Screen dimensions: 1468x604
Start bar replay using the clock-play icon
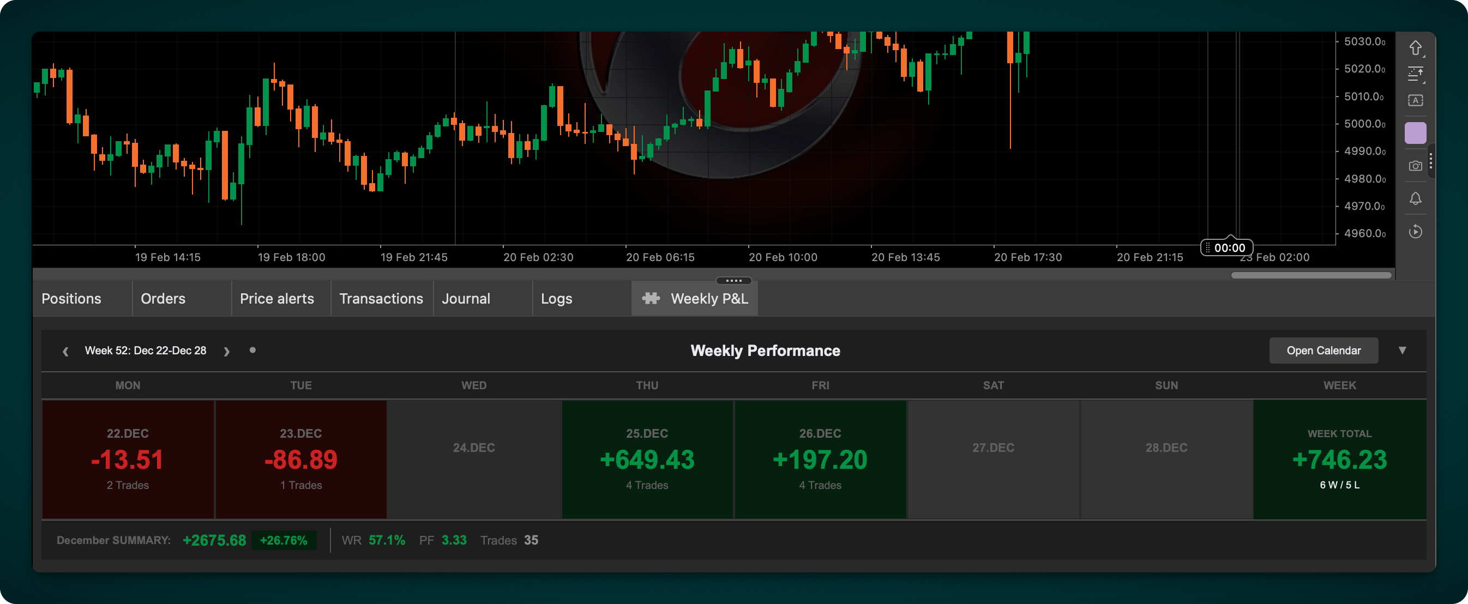1417,231
